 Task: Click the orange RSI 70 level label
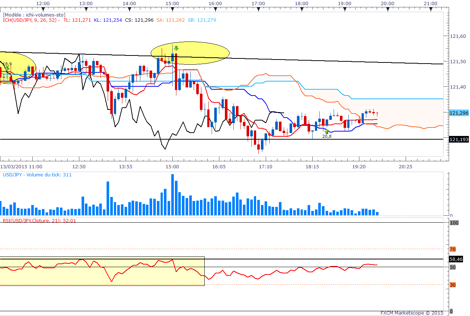click(x=453, y=249)
